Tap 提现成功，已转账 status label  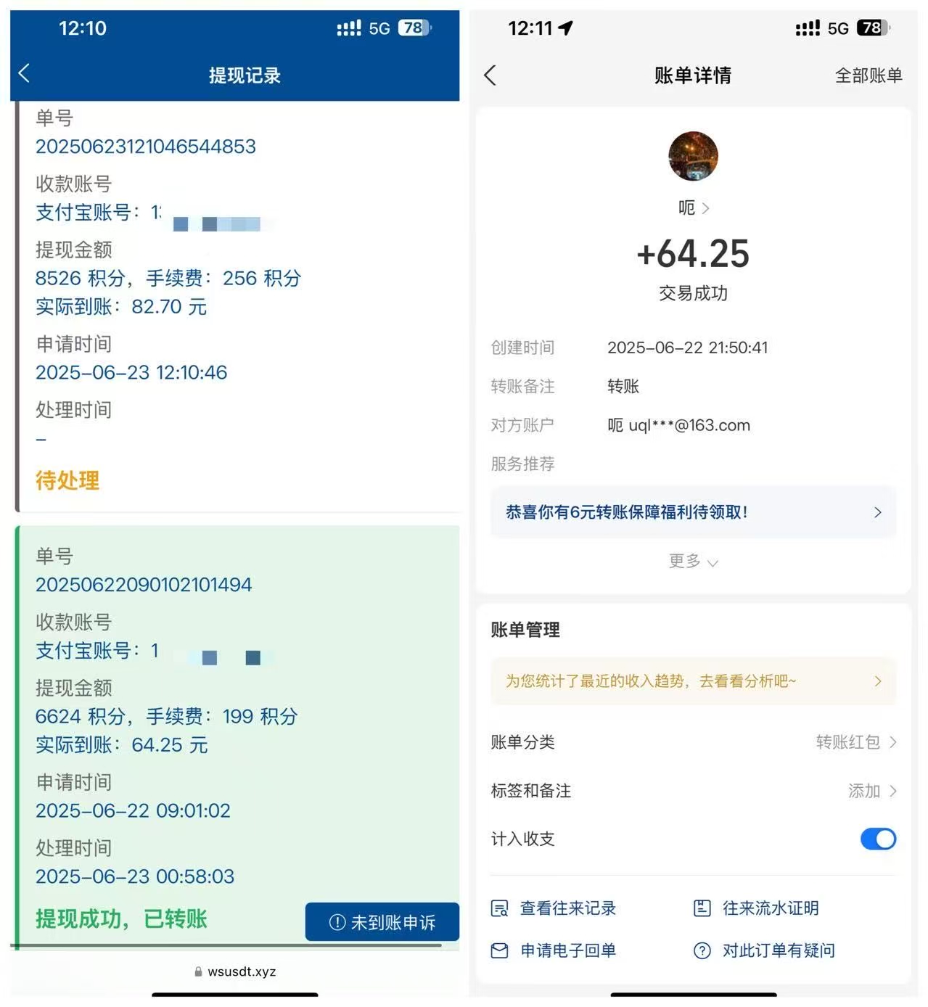coord(121,918)
